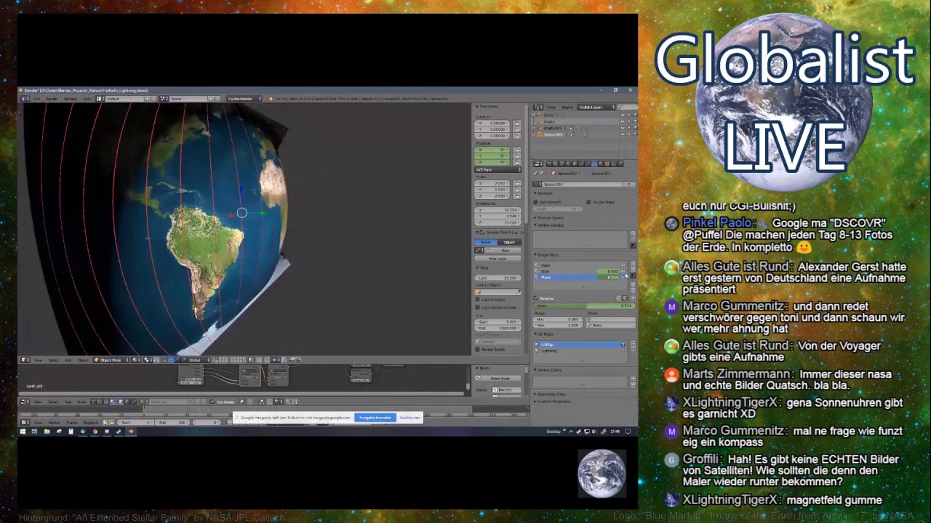Screen dimensions: 931x523
Task: Click the Plane shape key value slider
Action: point(608,277)
